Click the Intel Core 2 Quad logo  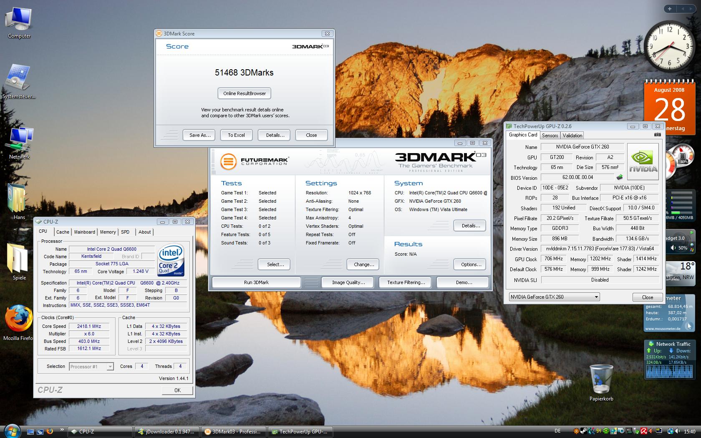pos(171,259)
